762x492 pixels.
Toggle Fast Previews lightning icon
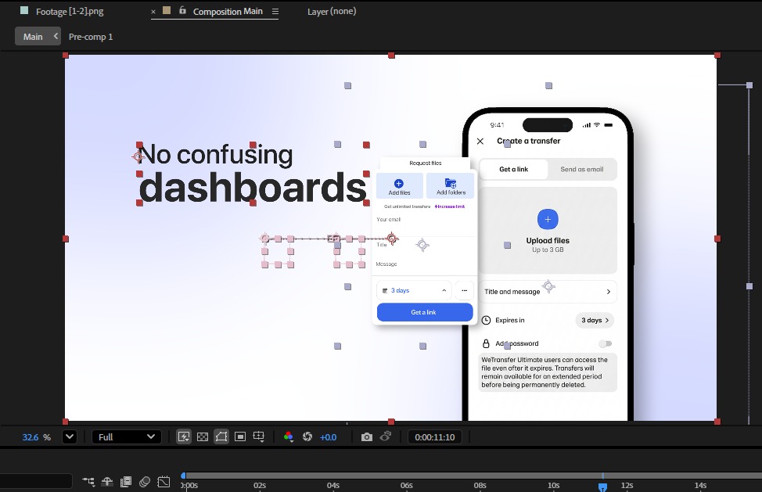coord(184,436)
